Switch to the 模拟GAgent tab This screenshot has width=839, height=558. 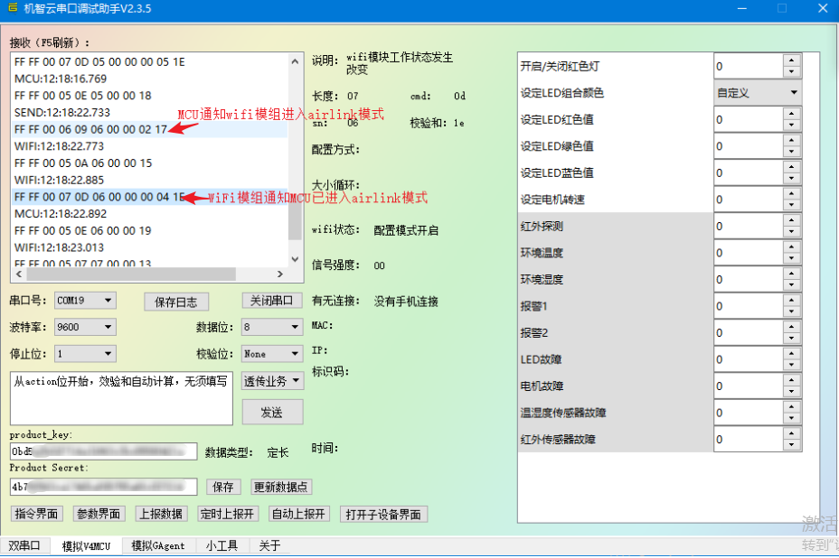(157, 545)
